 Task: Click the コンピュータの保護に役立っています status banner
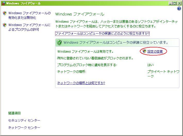117,43
